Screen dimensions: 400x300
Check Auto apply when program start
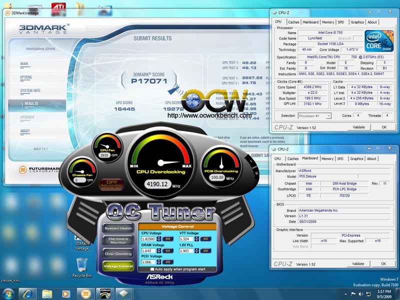point(152,269)
